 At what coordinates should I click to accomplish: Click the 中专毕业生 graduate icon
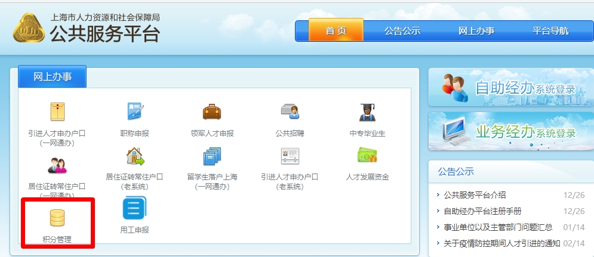pyautogui.click(x=367, y=112)
